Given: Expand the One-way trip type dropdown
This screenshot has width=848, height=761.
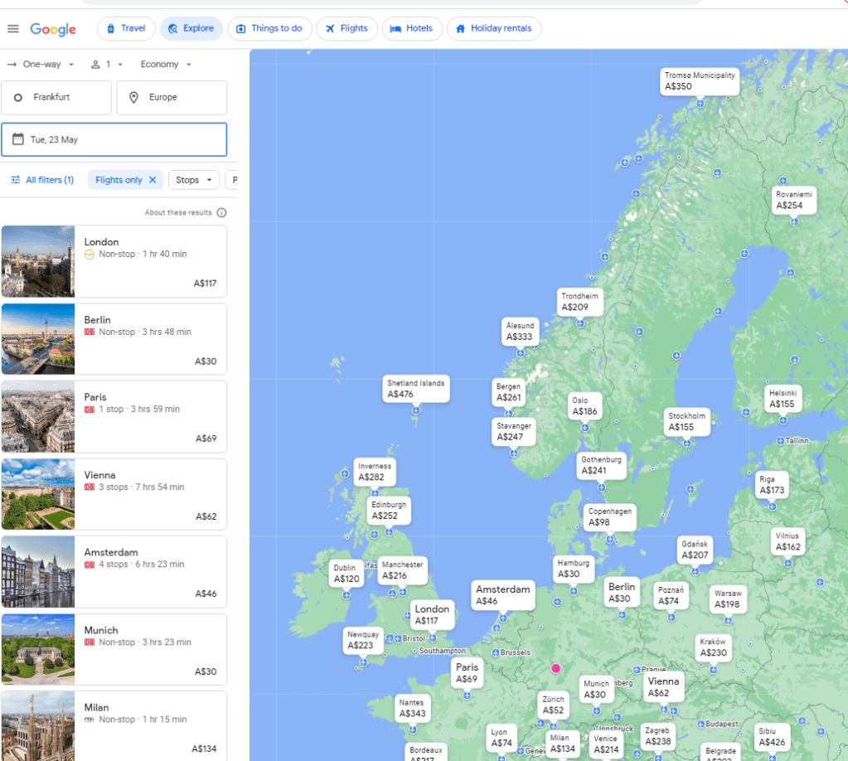Looking at the screenshot, I should point(41,65).
